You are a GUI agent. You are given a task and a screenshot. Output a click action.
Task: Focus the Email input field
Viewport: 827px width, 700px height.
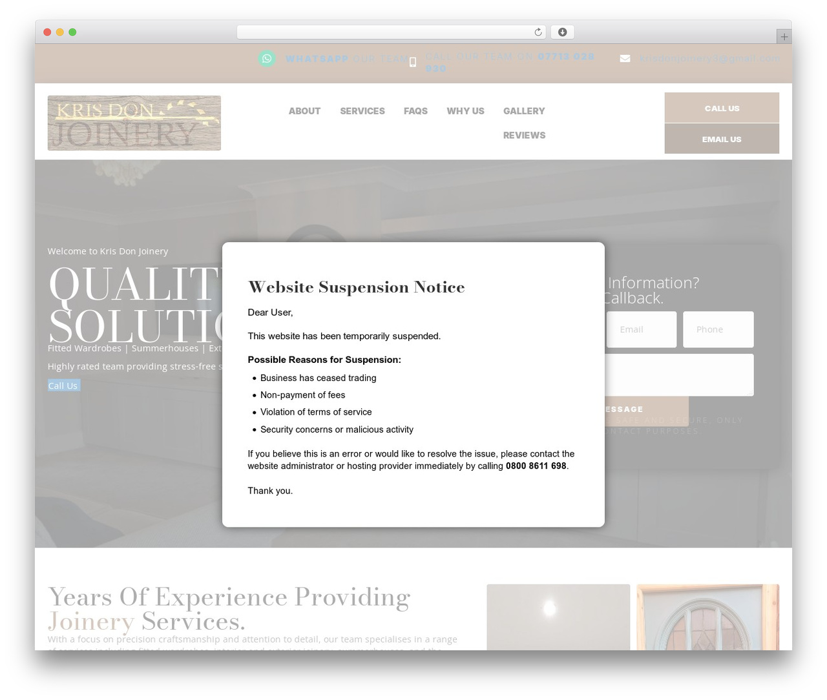click(x=642, y=329)
